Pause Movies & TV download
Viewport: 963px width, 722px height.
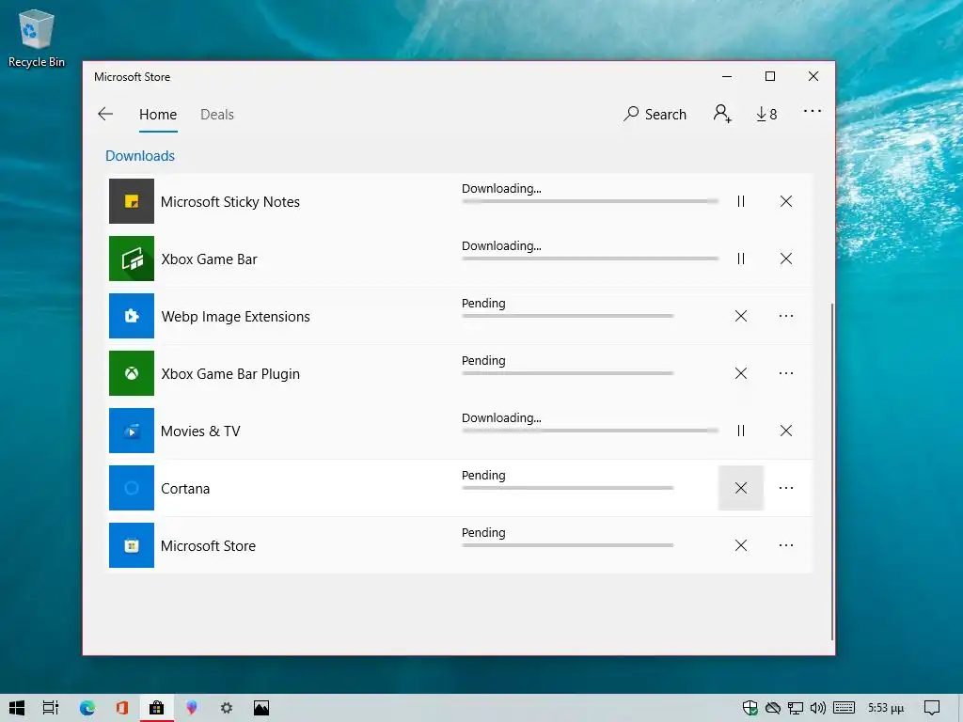tap(741, 431)
